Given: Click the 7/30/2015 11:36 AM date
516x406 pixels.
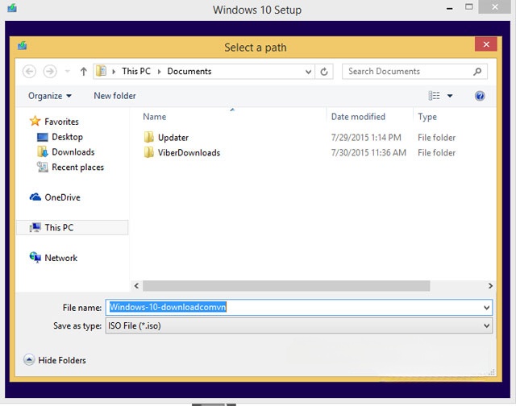Looking at the screenshot, I should 368,153.
